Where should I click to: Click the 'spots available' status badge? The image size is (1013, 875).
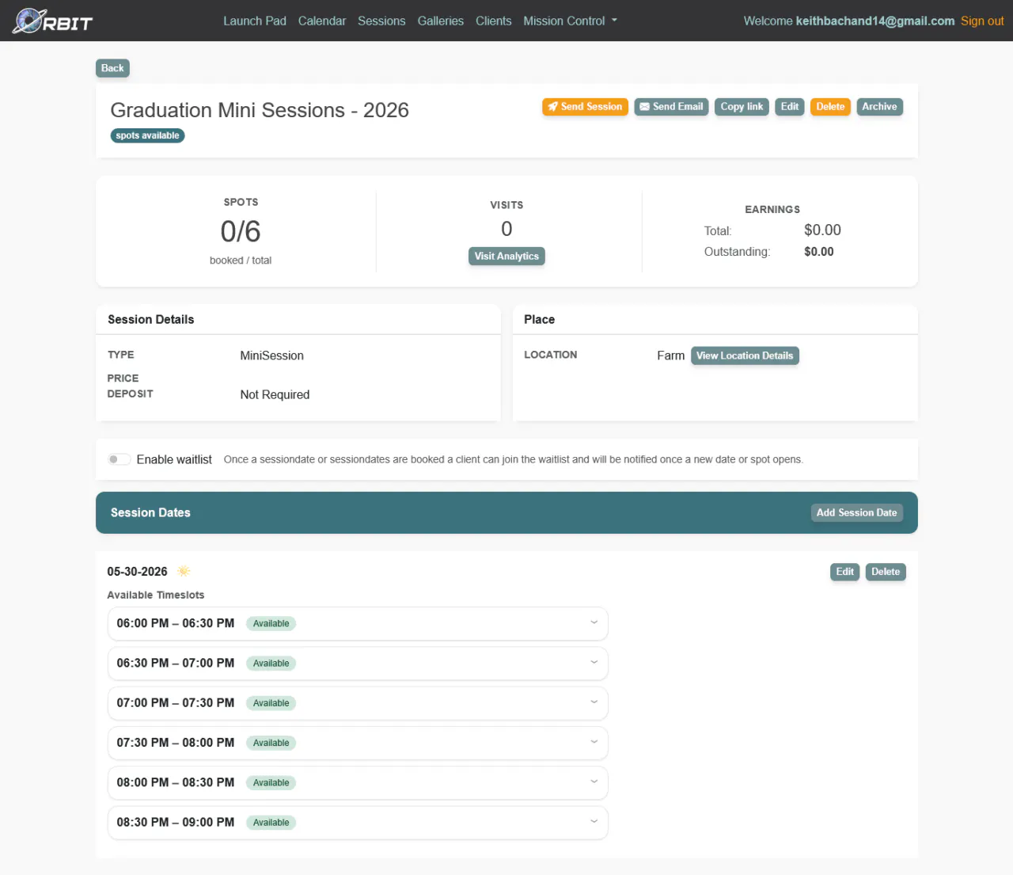point(147,135)
